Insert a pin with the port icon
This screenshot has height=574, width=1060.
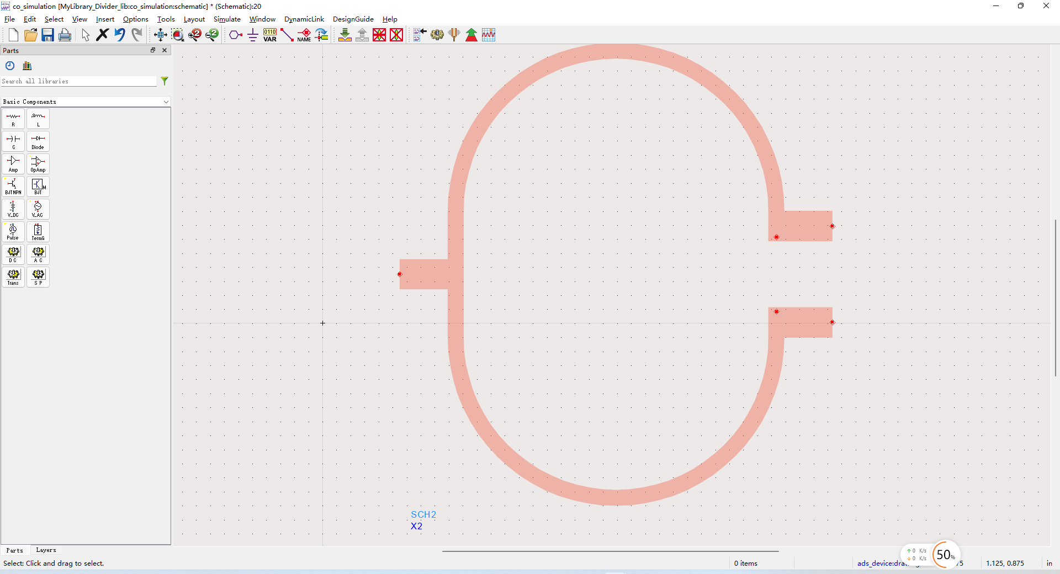236,35
